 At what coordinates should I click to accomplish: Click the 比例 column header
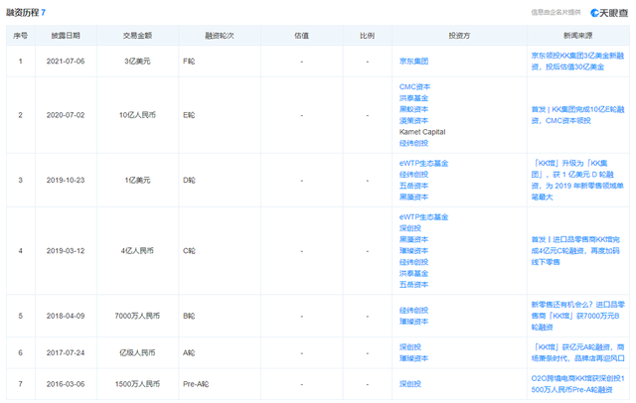click(x=367, y=36)
